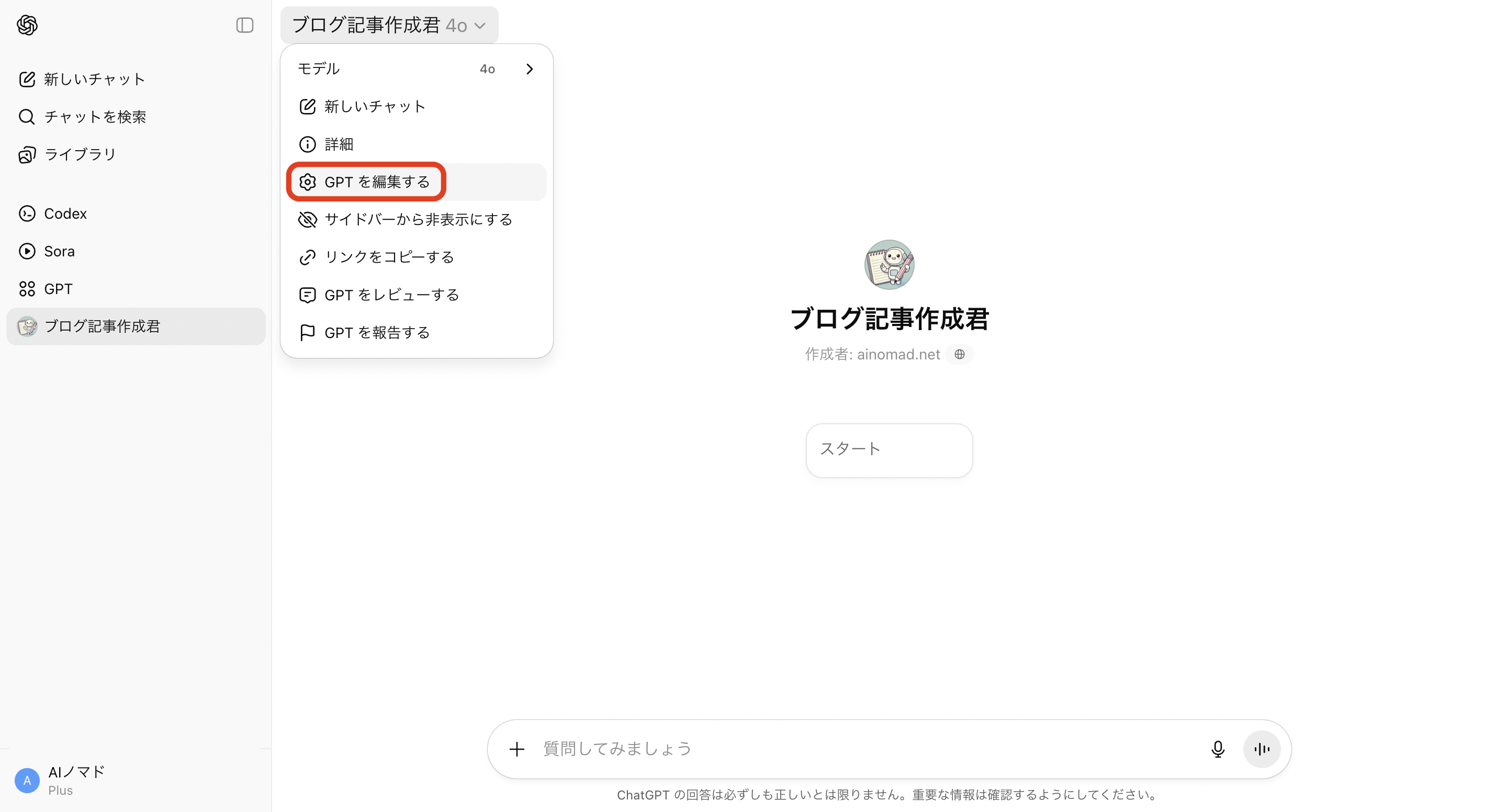Choose サイドバーから非表示にする
Screen dimensions: 1507x812
point(417,219)
